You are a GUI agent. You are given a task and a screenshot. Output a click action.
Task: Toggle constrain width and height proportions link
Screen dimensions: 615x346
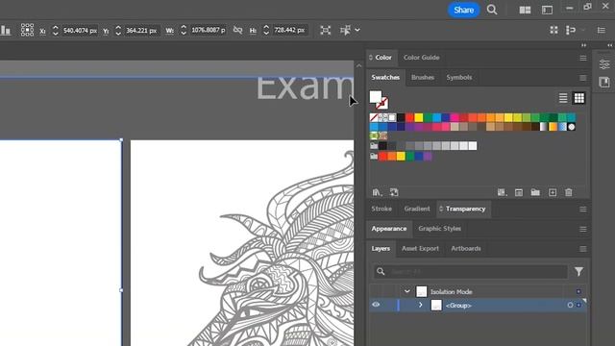pyautogui.click(x=237, y=30)
